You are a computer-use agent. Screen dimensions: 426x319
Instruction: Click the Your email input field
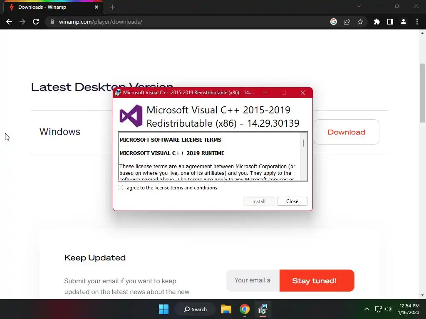click(x=253, y=280)
